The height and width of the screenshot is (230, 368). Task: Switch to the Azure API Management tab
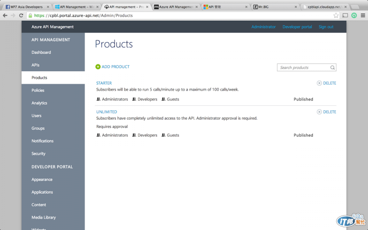tap(176, 7)
